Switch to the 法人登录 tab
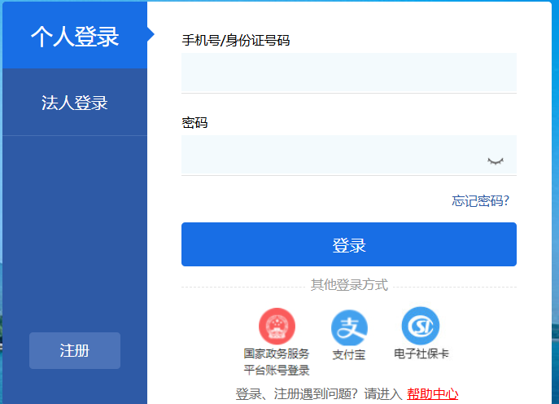The width and height of the screenshot is (559, 404). coord(75,103)
